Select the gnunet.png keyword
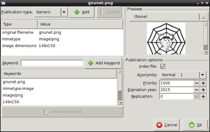 tap(59, 82)
